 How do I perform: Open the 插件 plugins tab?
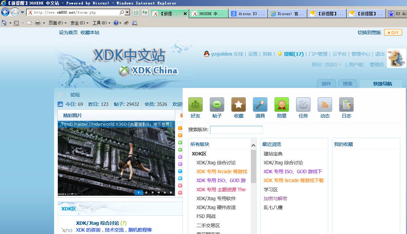coord(326,84)
